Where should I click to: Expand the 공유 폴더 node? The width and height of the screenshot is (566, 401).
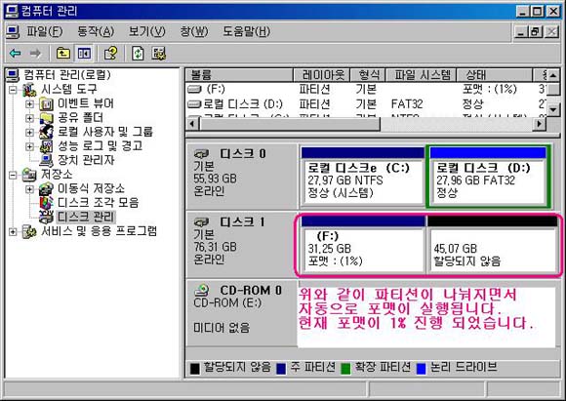29,118
